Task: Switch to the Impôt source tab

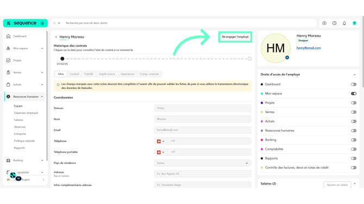Action: (x=107, y=74)
